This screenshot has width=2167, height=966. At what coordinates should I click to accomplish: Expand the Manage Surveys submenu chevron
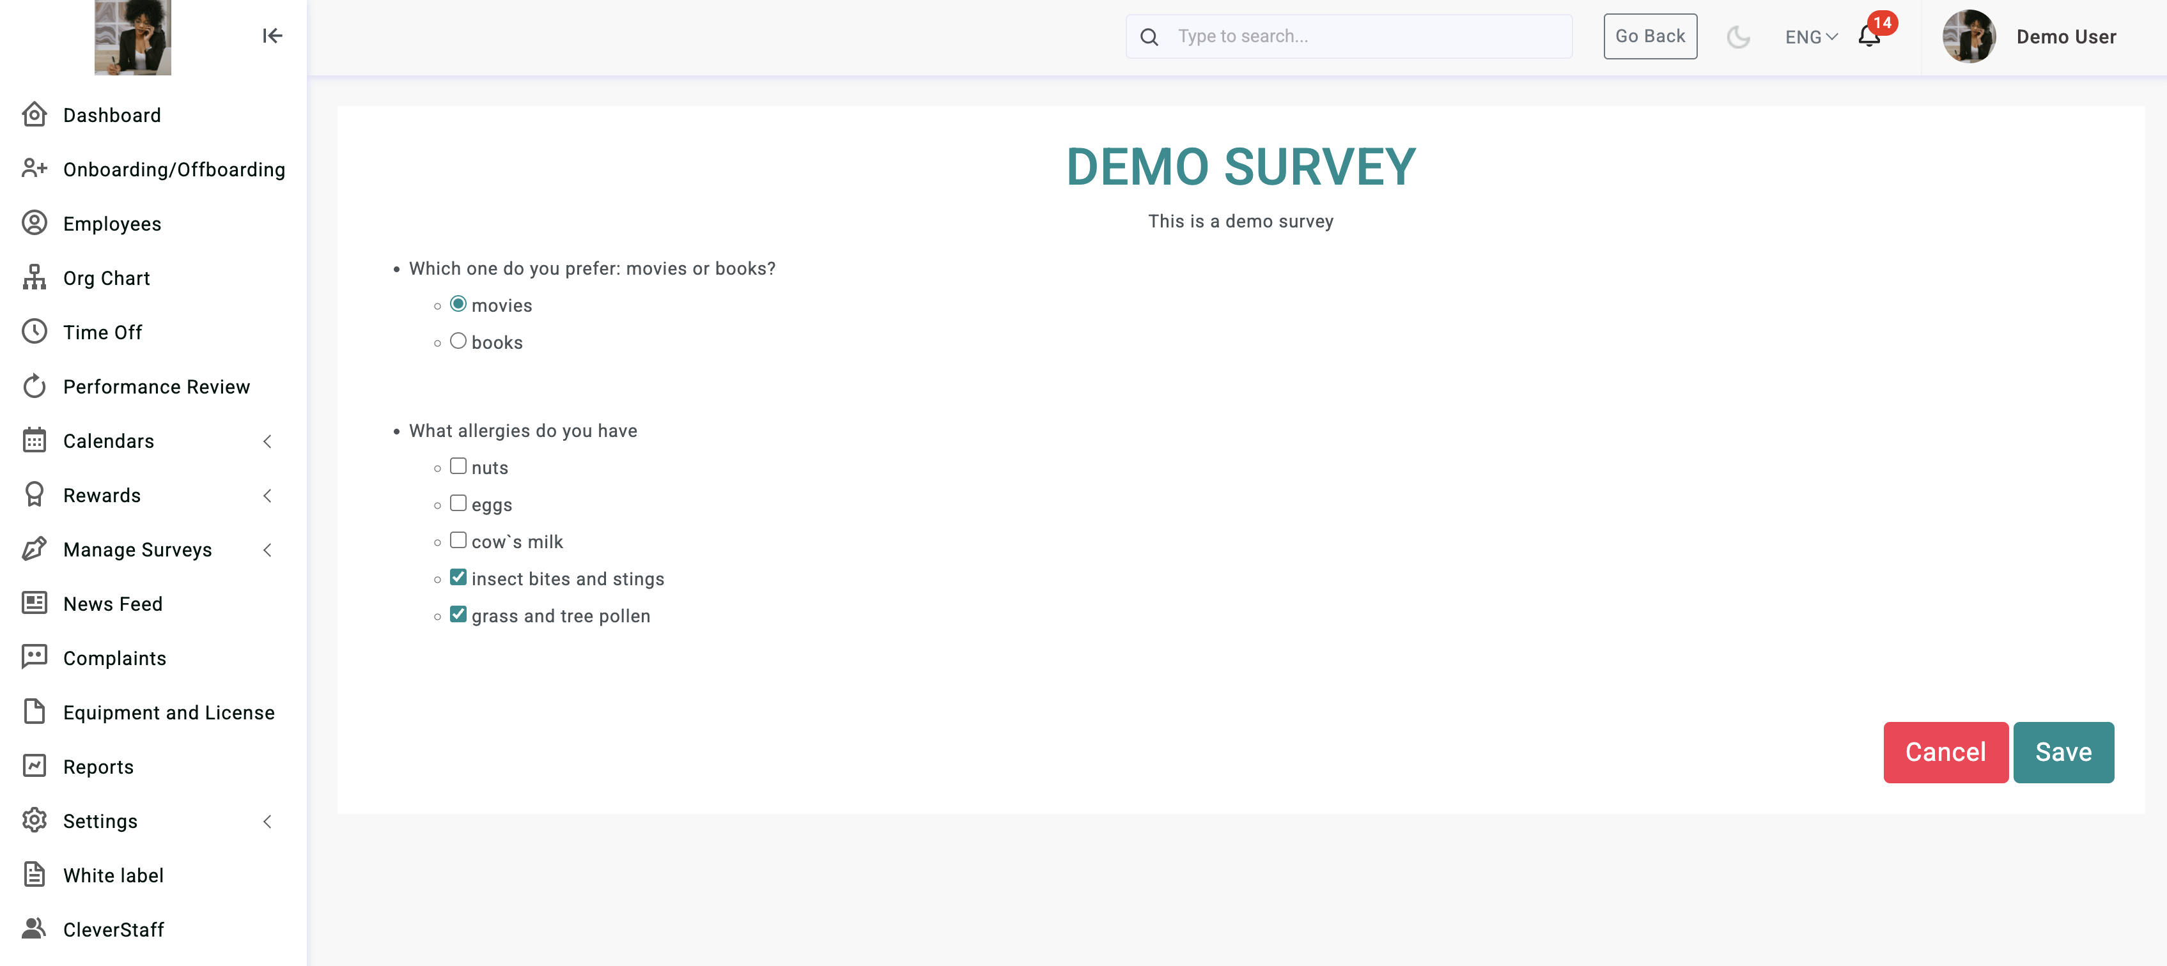point(267,550)
